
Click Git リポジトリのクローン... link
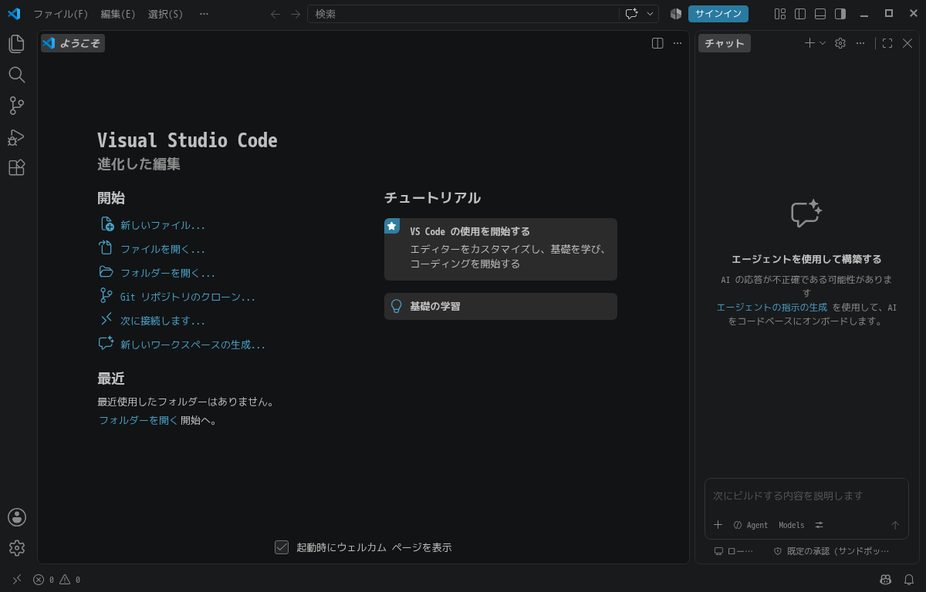[188, 297]
